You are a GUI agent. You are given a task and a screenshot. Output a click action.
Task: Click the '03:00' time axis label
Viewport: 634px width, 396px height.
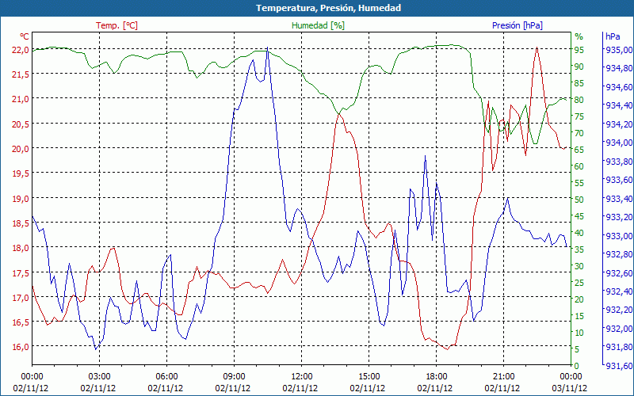click(x=99, y=377)
